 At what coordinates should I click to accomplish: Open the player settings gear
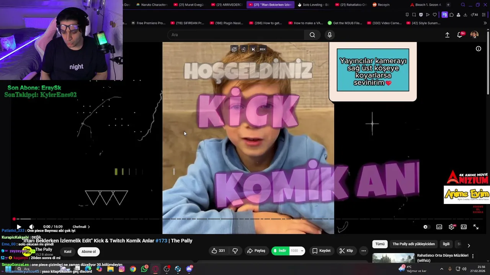coord(451,227)
